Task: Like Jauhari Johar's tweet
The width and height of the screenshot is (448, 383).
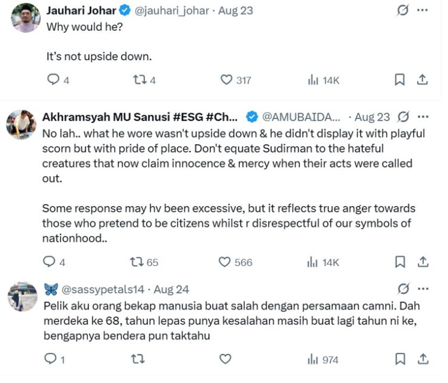Action: point(226,79)
